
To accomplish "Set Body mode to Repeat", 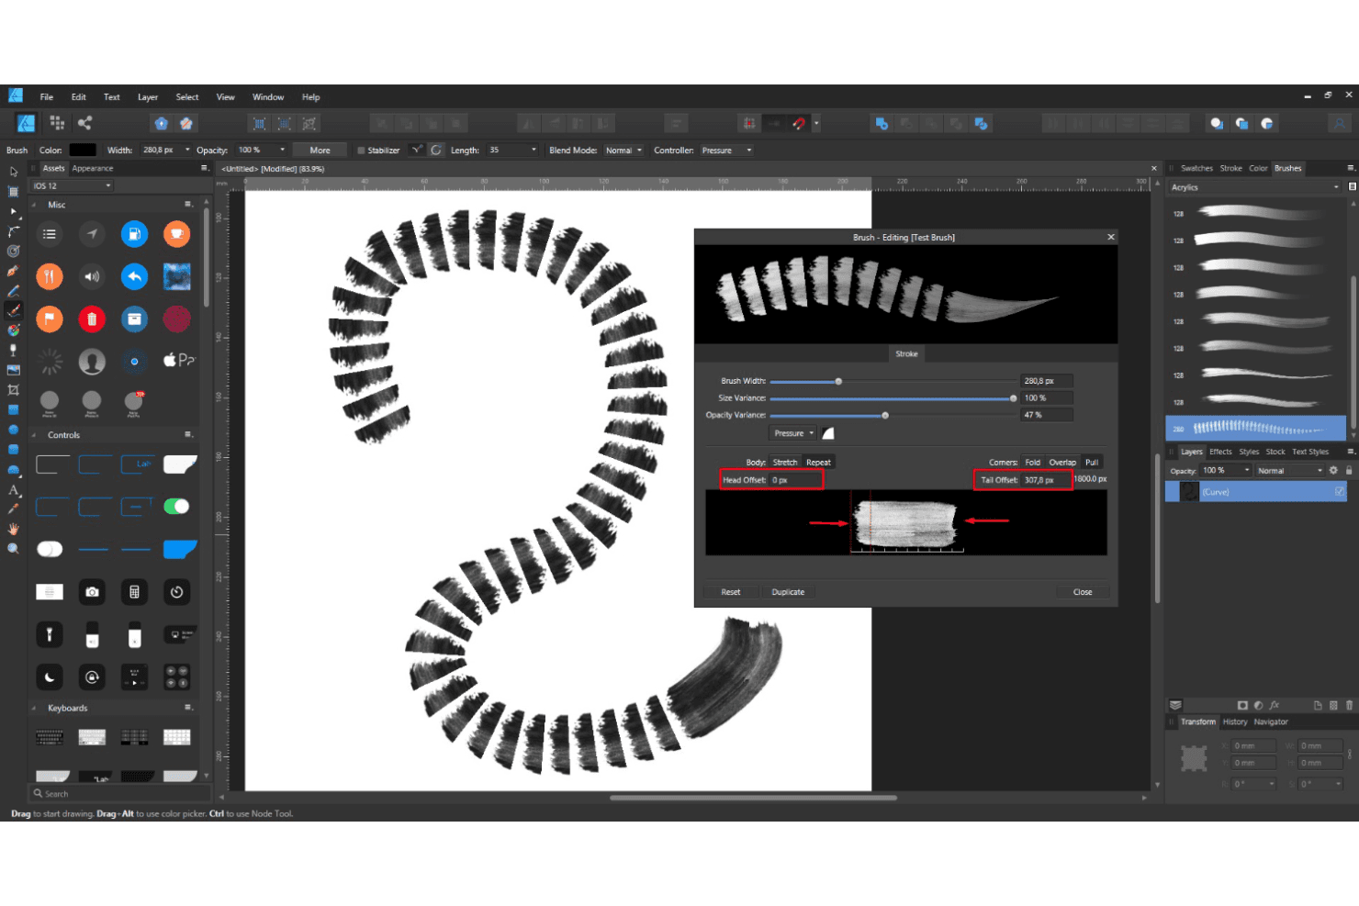I will coord(818,463).
